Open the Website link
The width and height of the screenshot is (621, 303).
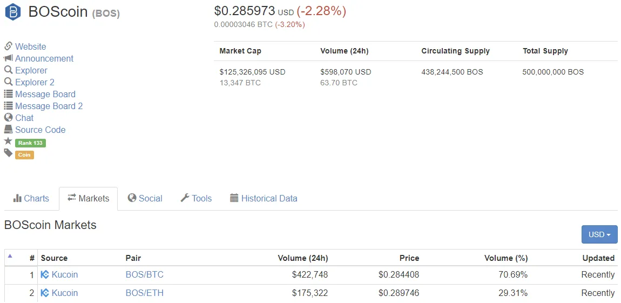click(30, 46)
